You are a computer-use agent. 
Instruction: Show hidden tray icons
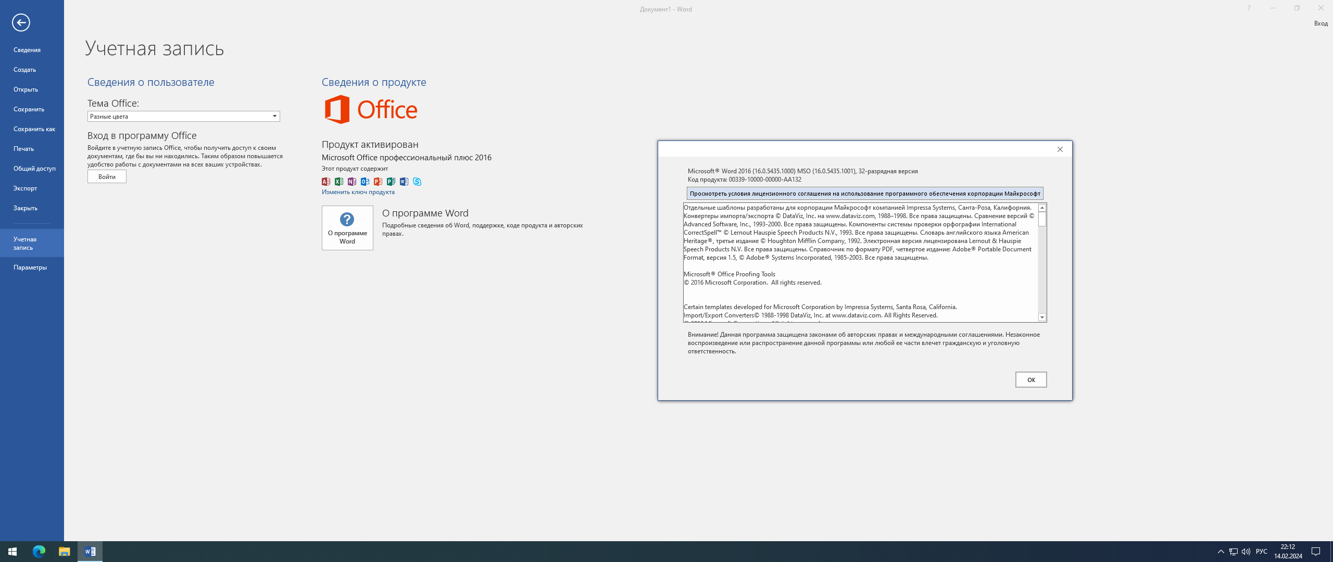(x=1221, y=552)
